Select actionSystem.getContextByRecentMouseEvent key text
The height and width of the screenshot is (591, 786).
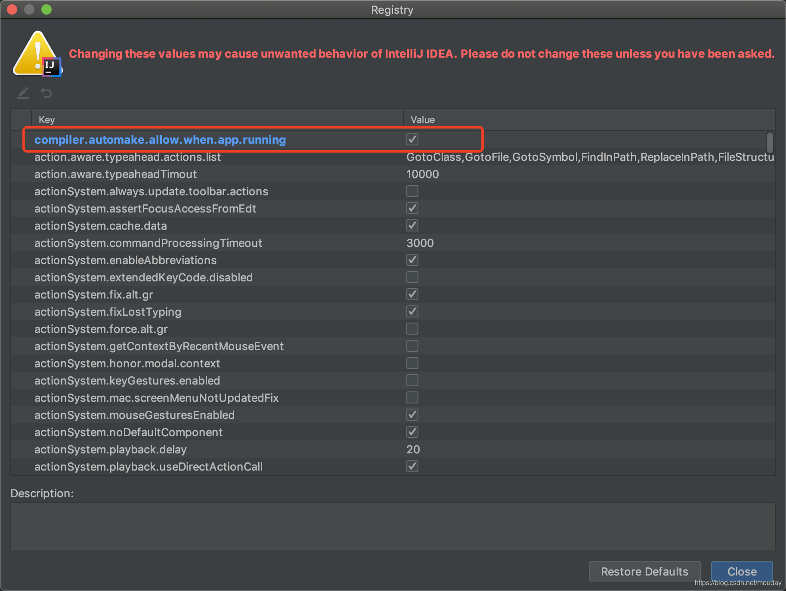(x=159, y=346)
